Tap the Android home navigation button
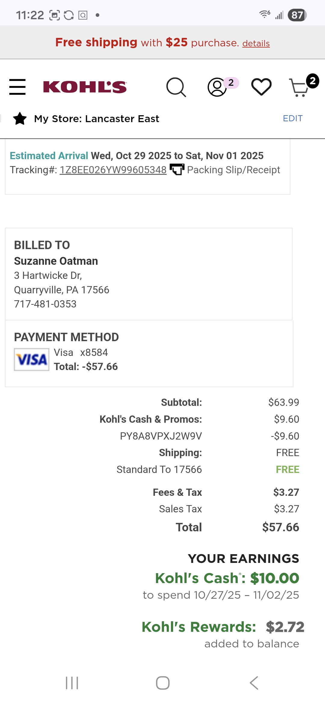325x704 pixels. (x=163, y=683)
